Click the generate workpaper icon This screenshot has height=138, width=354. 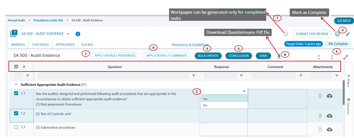click(286, 34)
